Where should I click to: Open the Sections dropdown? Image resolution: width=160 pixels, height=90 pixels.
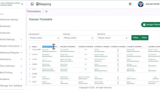(113, 38)
